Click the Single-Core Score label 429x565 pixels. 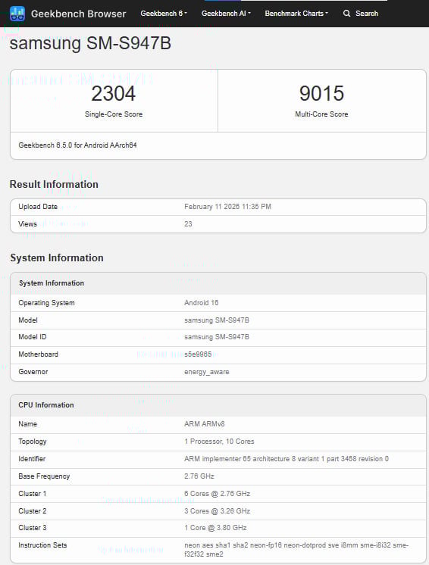point(114,114)
